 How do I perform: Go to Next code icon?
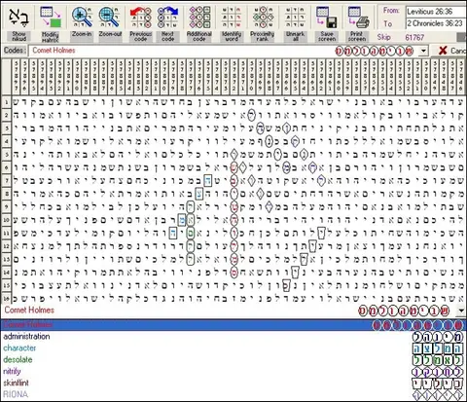[x=167, y=17]
